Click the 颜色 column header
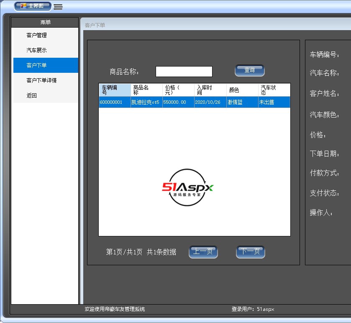The height and width of the screenshot is (323, 351). coord(242,90)
